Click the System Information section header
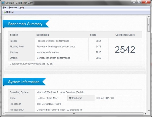This screenshot has height=117, width=152. click(x=24, y=82)
